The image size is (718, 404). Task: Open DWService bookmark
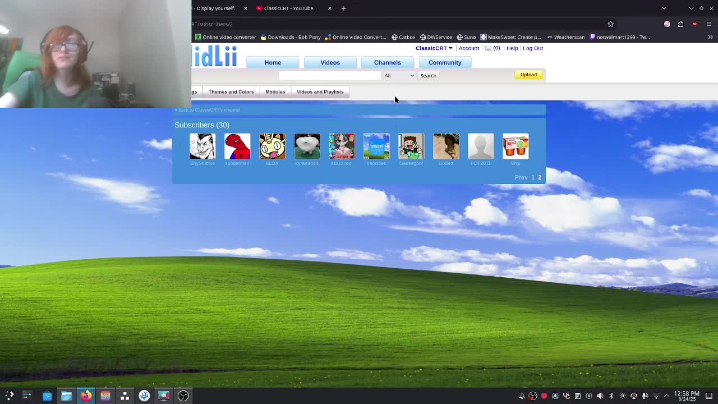pyautogui.click(x=436, y=37)
